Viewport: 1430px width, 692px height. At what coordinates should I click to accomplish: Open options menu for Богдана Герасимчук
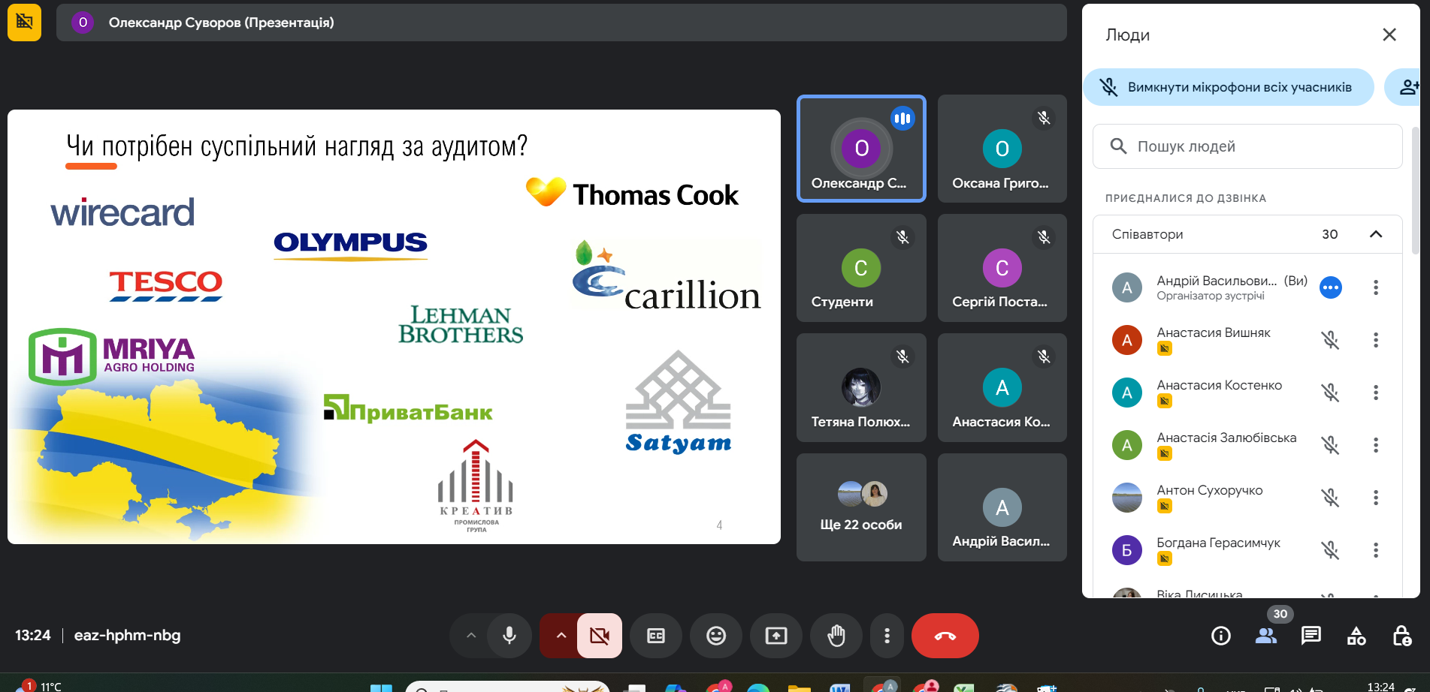1376,550
